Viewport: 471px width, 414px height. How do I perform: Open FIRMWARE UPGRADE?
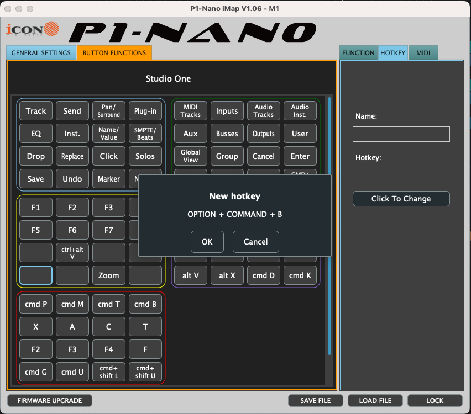pos(50,401)
